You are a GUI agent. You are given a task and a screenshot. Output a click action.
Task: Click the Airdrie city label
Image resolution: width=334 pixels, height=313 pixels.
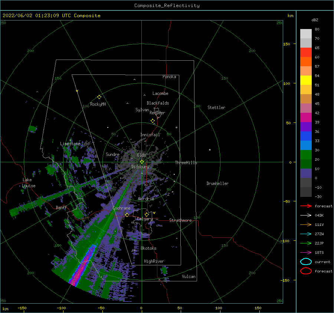tap(146, 199)
